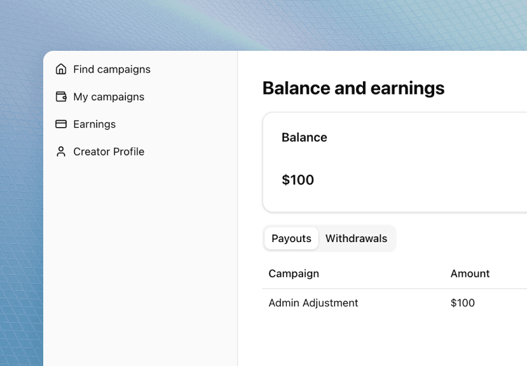Select the megaphone icon next to My campaigns
This screenshot has width=527, height=366.
(x=60, y=97)
